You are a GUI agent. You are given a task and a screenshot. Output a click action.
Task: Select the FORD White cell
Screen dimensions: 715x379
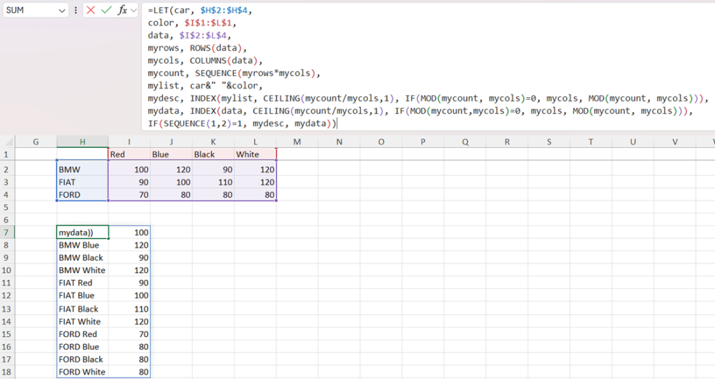(x=82, y=372)
